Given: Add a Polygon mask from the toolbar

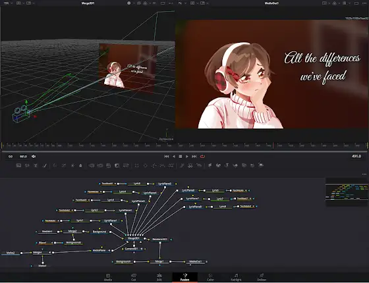Looking at the screenshot, I should click(154, 165).
